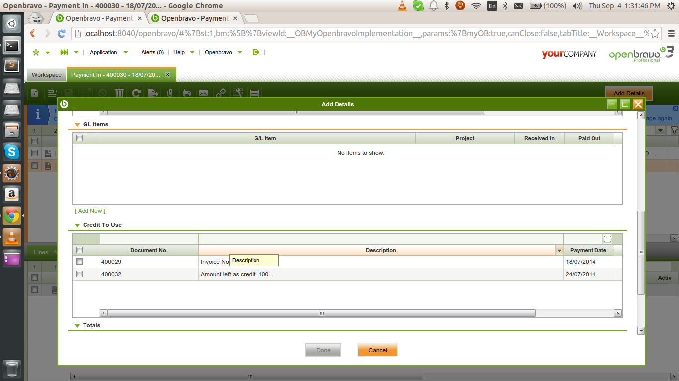Reload the page with Chrome's refresh button
Screen dimensions: 679x381
(62, 33)
